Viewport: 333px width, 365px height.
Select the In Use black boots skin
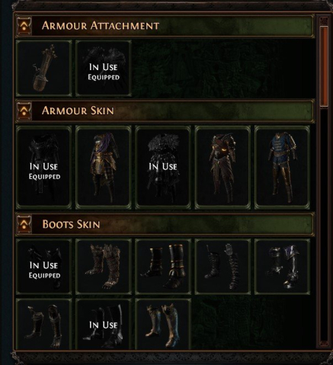click(x=104, y=325)
